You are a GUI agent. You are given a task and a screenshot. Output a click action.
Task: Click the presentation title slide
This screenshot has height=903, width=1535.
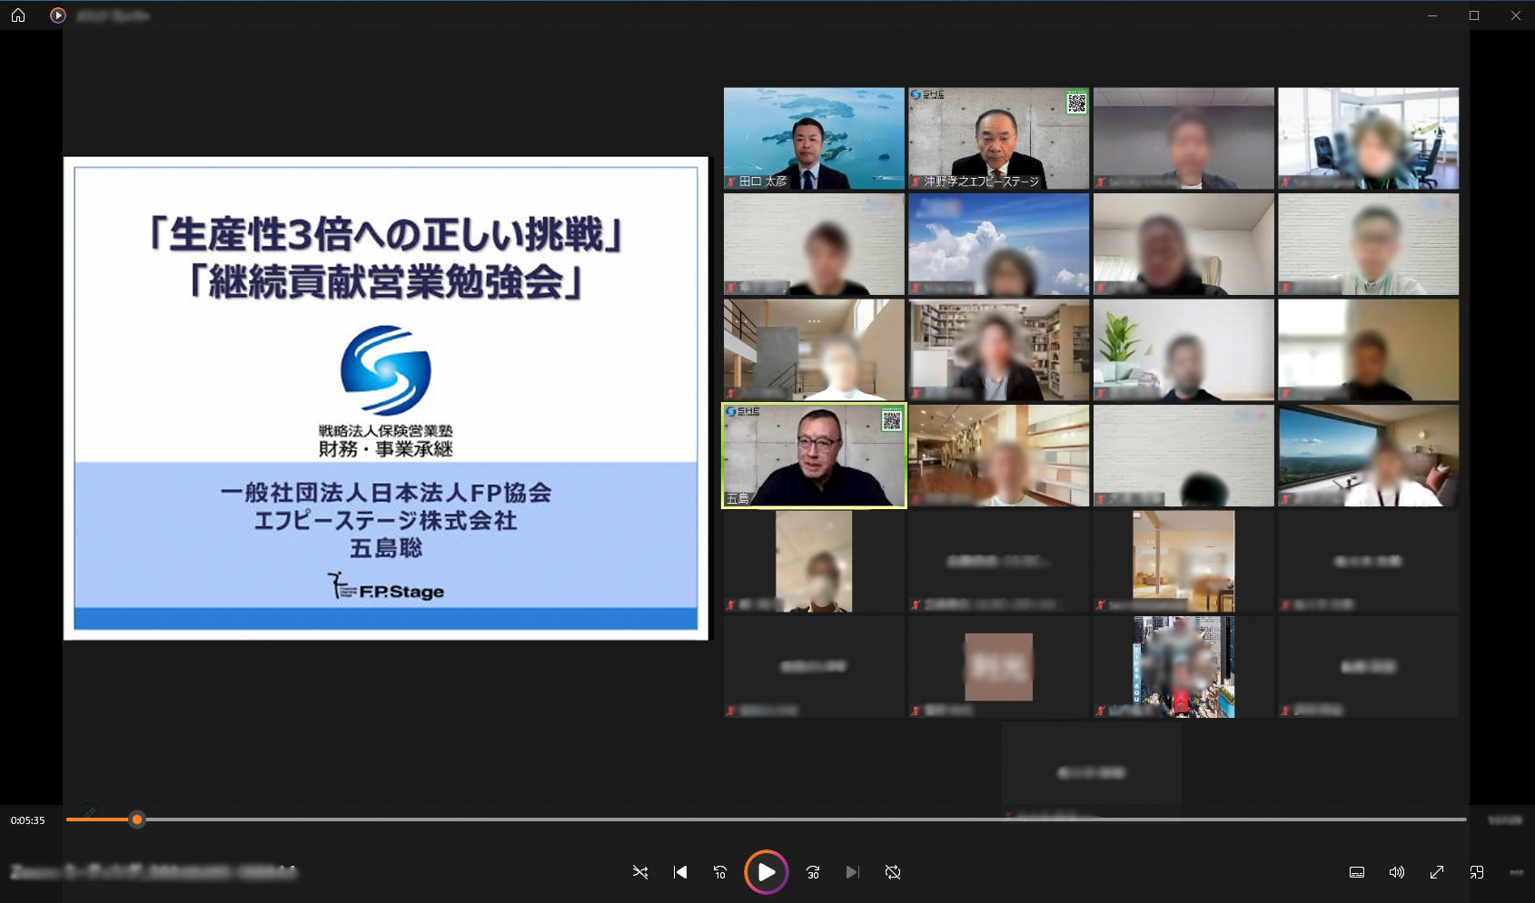(x=386, y=398)
